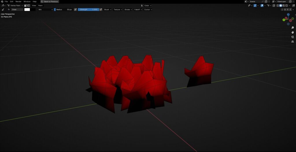Open the Scene browse icon dropdown

pos(247,1)
